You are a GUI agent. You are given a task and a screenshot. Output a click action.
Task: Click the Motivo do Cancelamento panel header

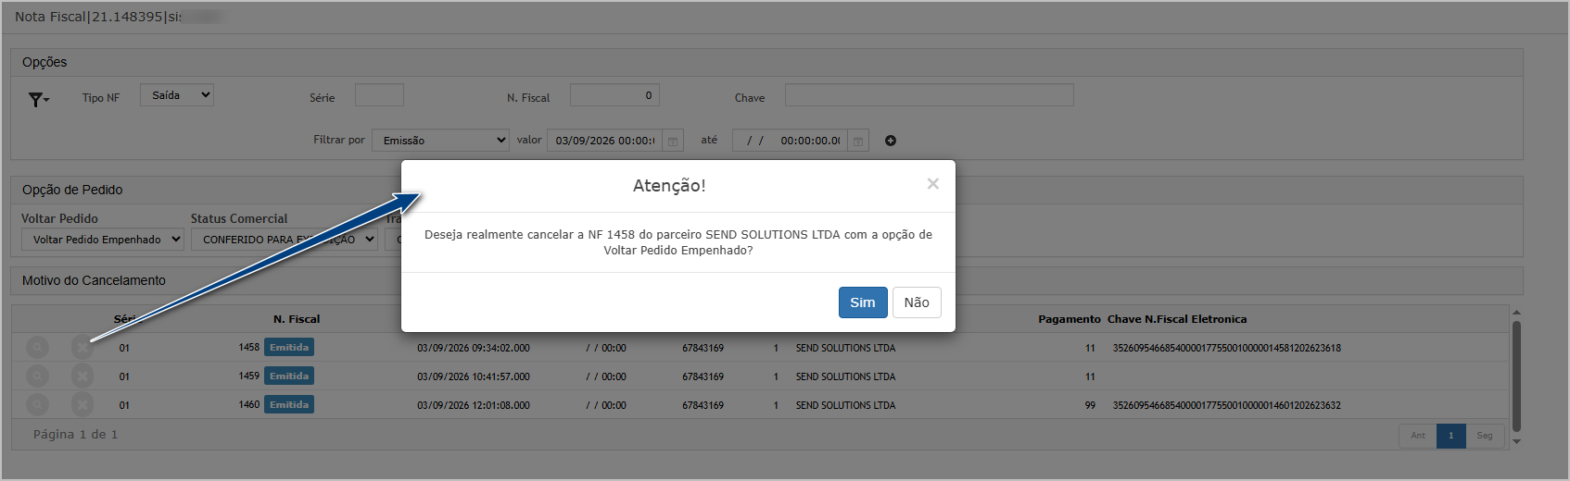pos(766,280)
